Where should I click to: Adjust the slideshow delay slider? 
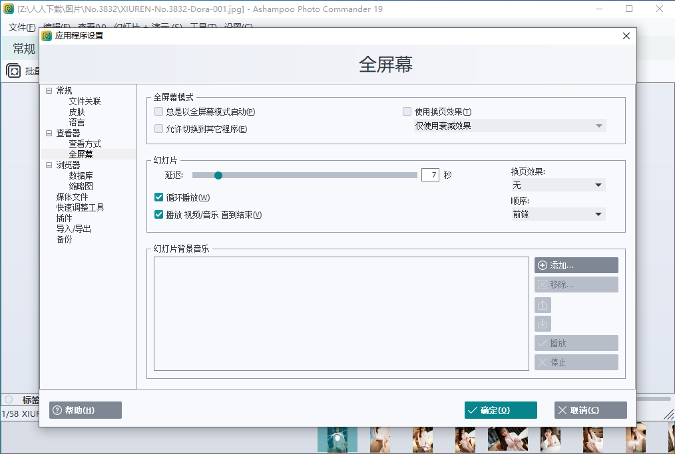[218, 175]
